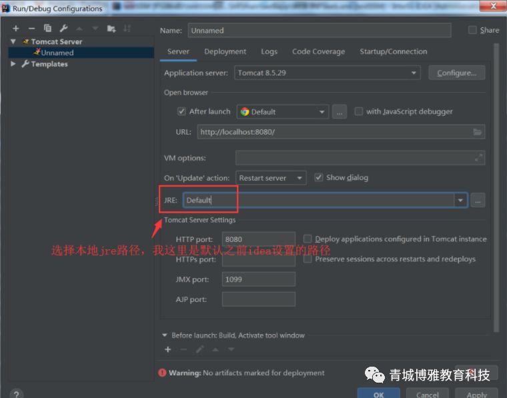Click the vertical scrollbar on right
This screenshot has width=507, height=398.
pos(496,187)
